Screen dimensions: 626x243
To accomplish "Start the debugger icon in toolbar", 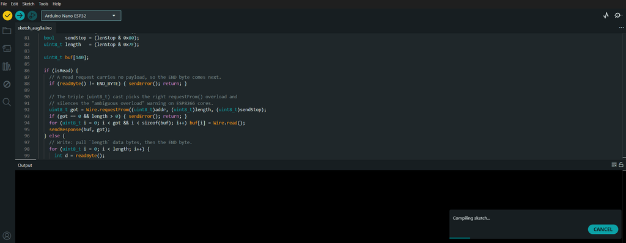I will [x=32, y=15].
